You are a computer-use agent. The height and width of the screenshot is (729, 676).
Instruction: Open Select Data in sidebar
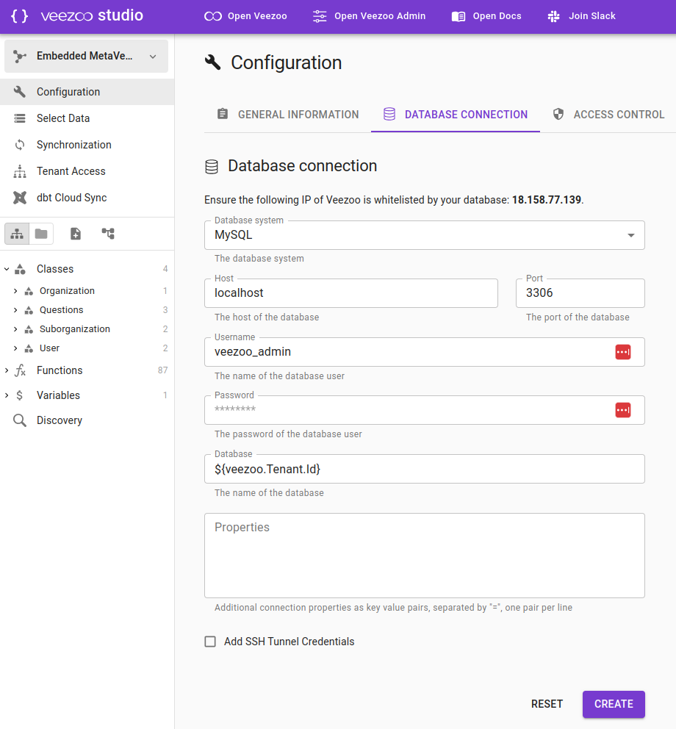[87, 118]
